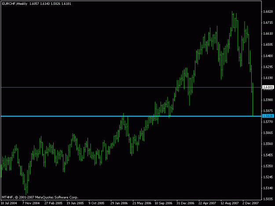Click the 2 Dec 2007 date label
The width and height of the screenshot is (275, 206).
(251, 203)
